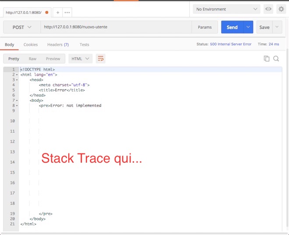Click the environment quick look eye icon

click(268, 9)
